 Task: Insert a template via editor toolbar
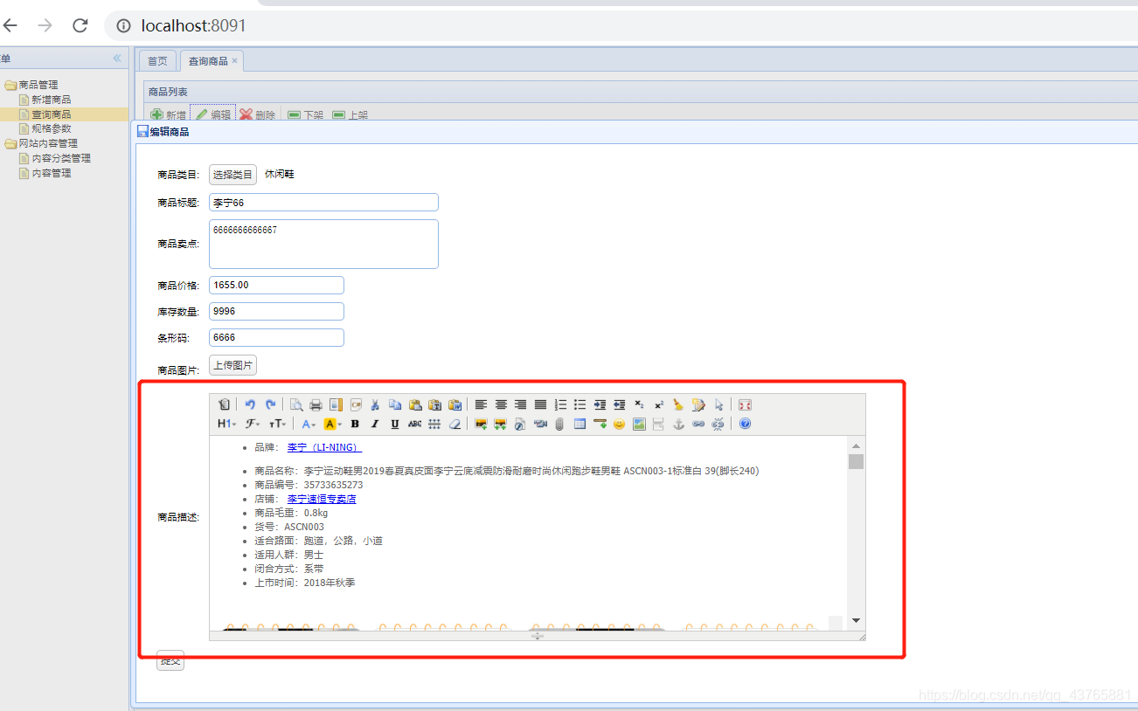coord(336,404)
